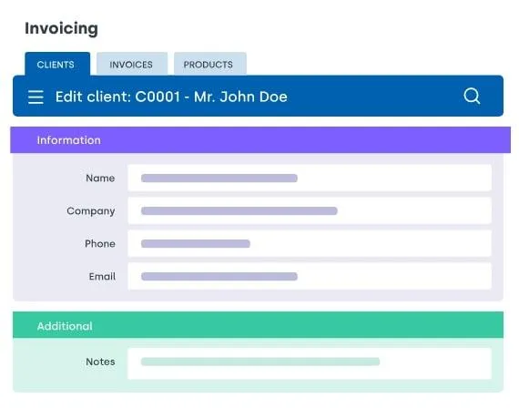Screen dimensions: 519x408
Task: Click the Email field label
Action: (x=102, y=277)
